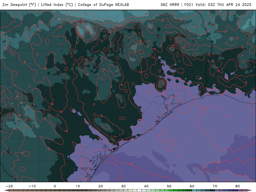Click the "70" color scale label
Viewport: 256px width, 192px height.
(x=215, y=186)
